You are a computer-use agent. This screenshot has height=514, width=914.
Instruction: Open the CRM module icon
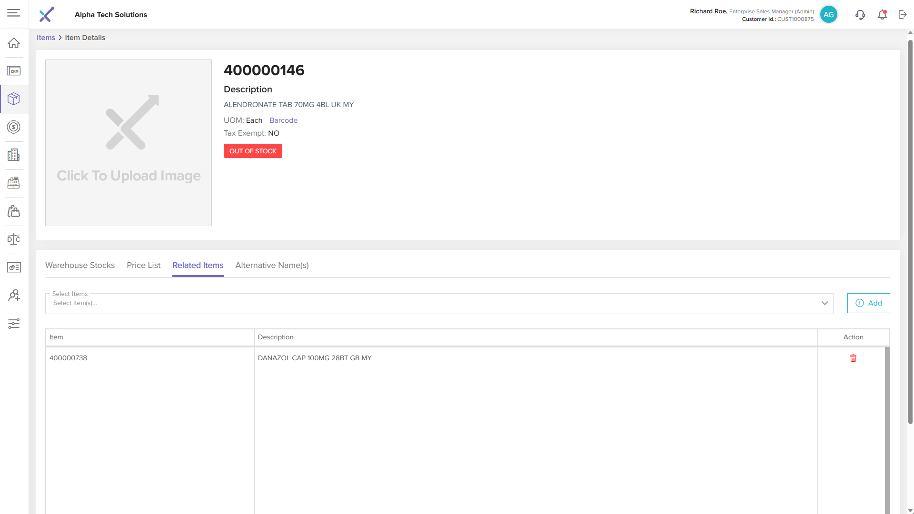pyautogui.click(x=14, y=71)
